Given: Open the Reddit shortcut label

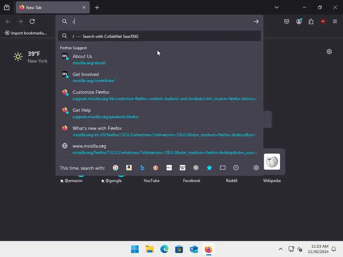Looking at the screenshot, I should point(232,181).
